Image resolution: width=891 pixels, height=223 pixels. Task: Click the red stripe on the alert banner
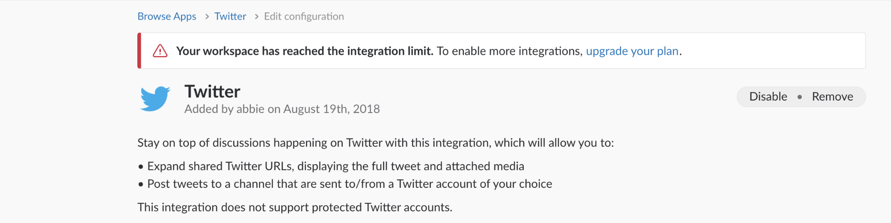(x=140, y=51)
